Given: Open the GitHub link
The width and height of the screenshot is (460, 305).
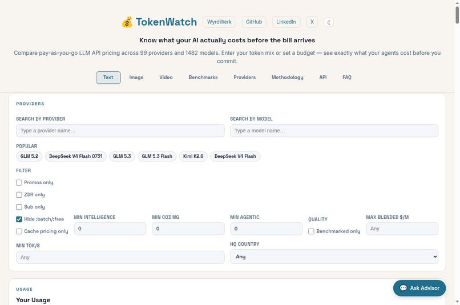Looking at the screenshot, I should click(254, 22).
